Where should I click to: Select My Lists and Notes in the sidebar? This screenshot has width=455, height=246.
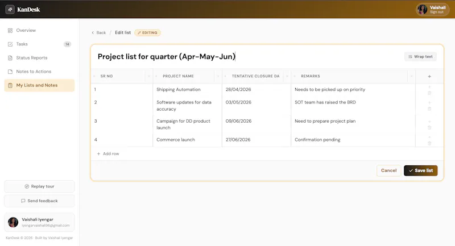[39, 85]
